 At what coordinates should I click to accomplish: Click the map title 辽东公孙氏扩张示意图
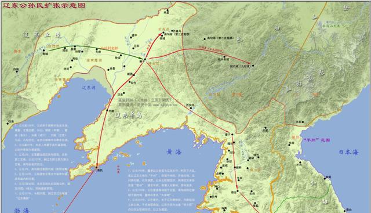[43, 5]
